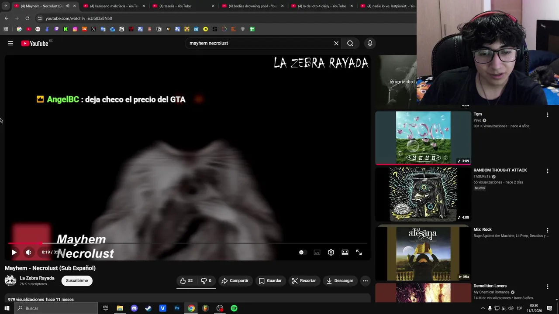The image size is (559, 314).
Task: Open options menu for RANDOM THOUGHT ATTACK
Action: [x=547, y=171]
